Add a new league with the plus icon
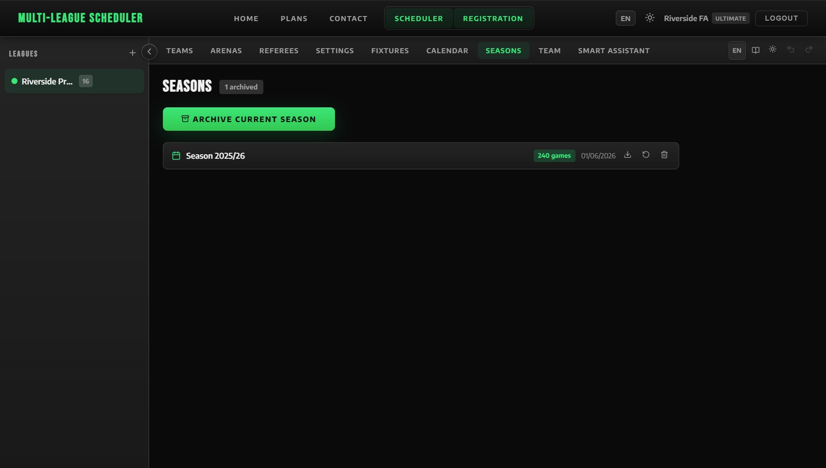This screenshot has height=468, width=826. click(133, 53)
